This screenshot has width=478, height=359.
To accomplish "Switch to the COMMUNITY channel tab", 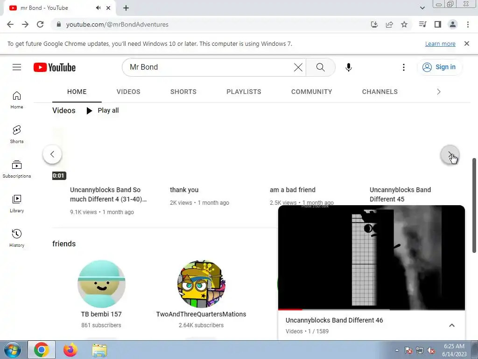I will pos(311,92).
